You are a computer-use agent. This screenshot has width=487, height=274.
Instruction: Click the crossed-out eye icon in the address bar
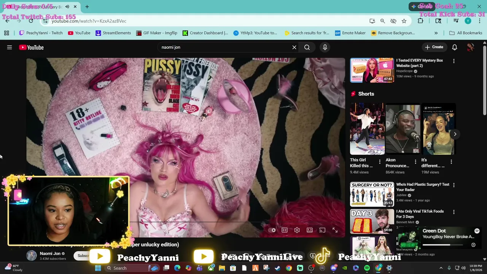pos(393,21)
